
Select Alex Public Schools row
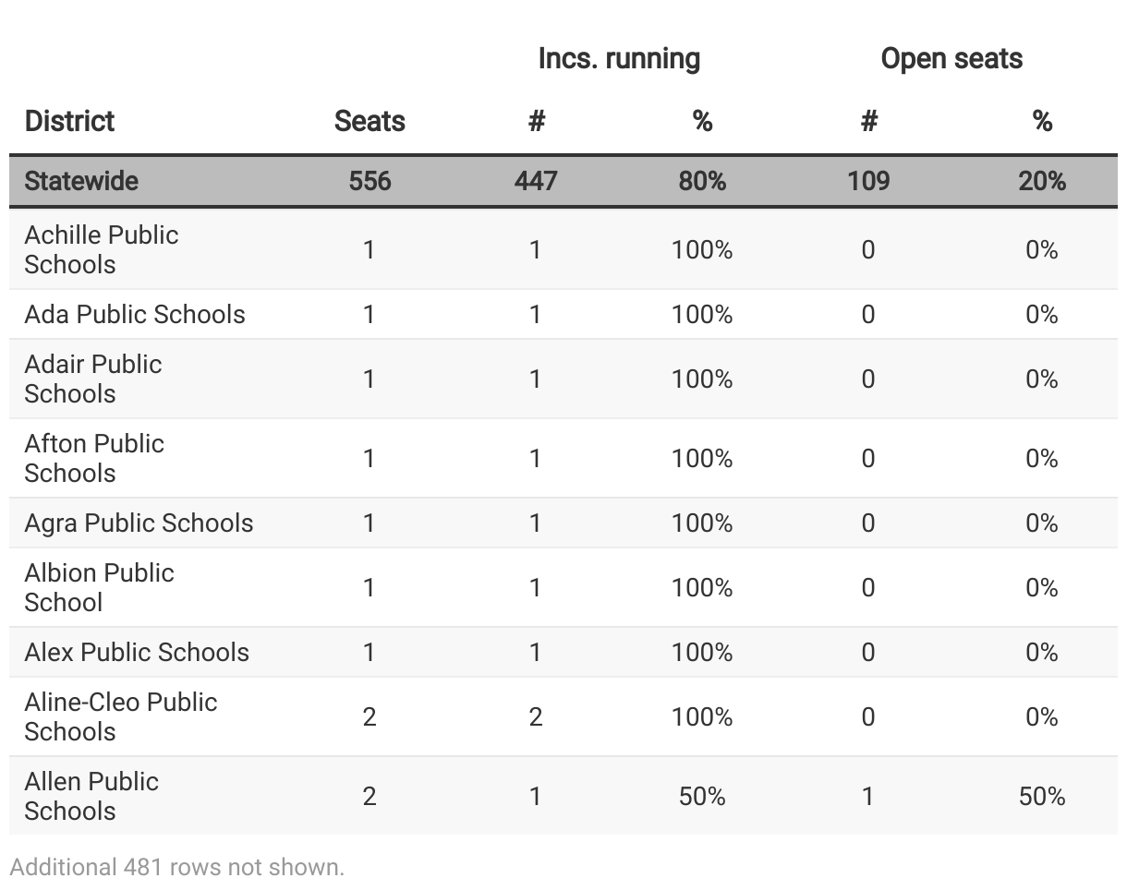coord(563,652)
